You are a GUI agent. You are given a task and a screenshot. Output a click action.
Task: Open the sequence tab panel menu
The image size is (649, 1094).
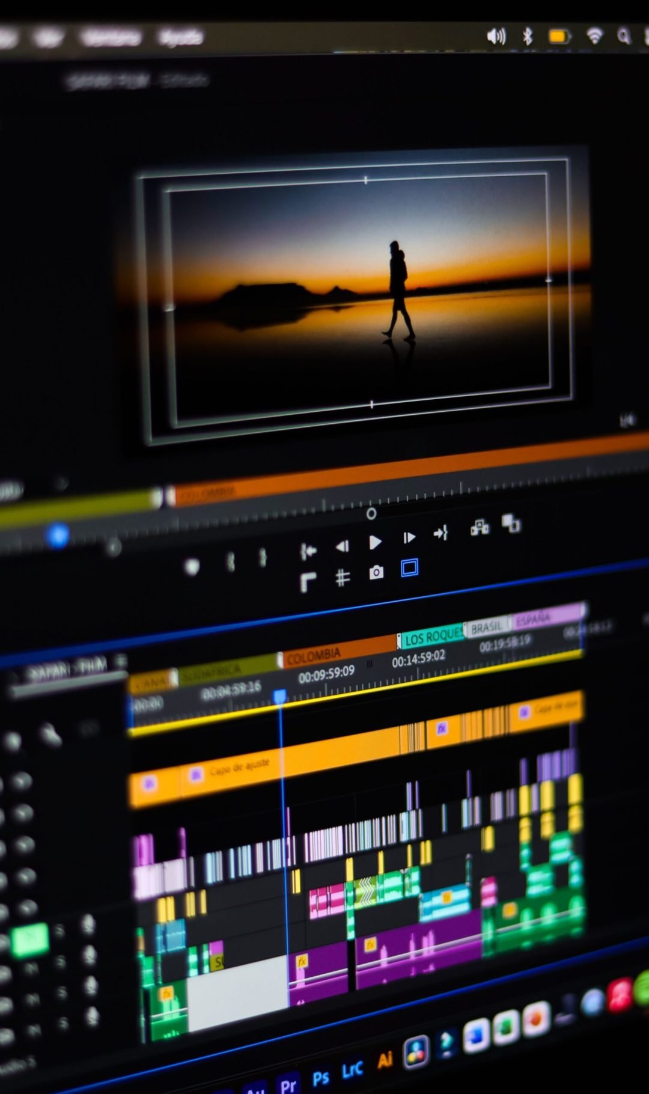122,661
